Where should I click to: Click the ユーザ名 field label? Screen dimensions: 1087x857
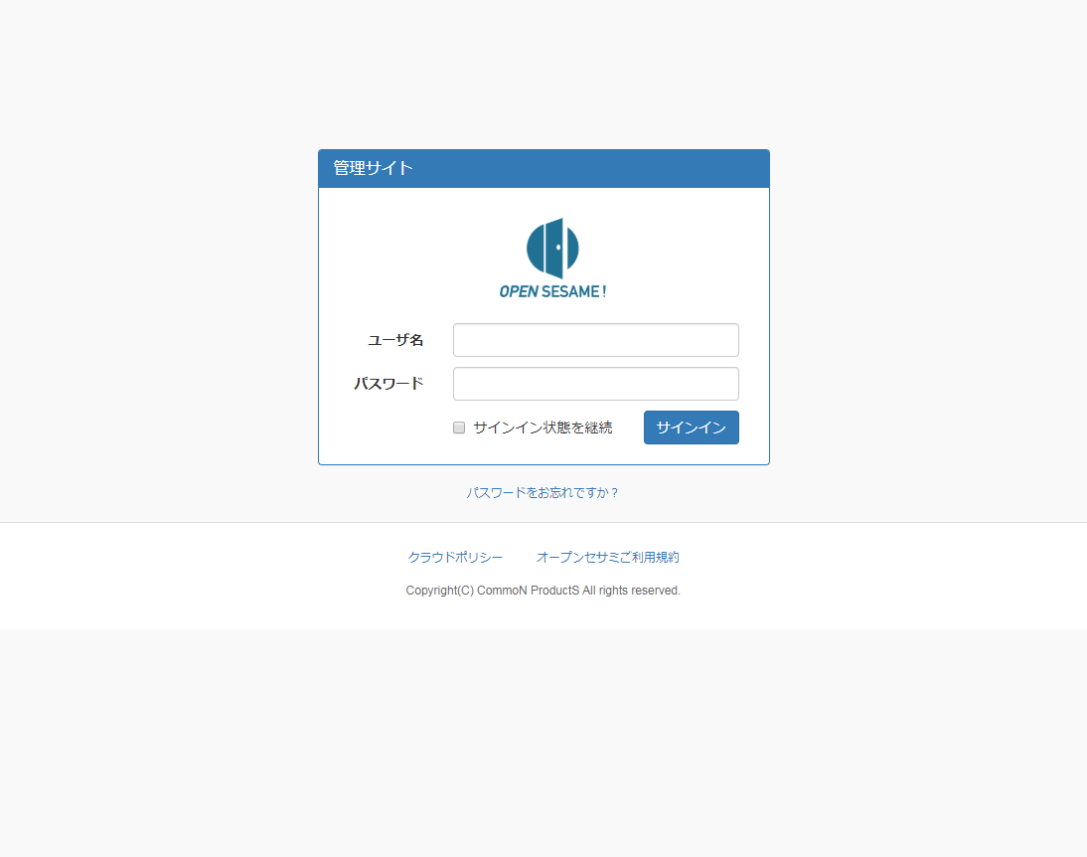point(395,340)
